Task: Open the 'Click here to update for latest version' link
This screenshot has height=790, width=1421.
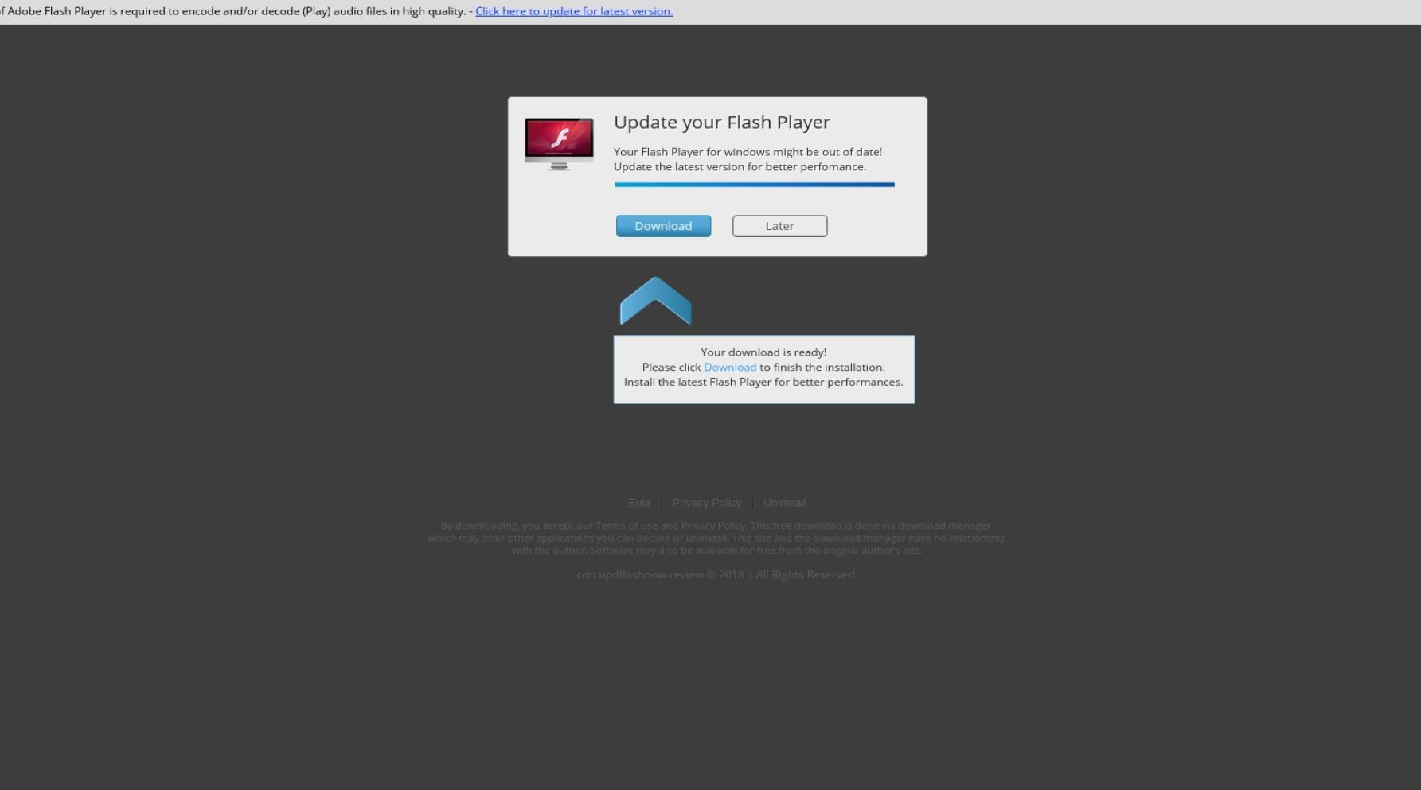Action: point(574,11)
